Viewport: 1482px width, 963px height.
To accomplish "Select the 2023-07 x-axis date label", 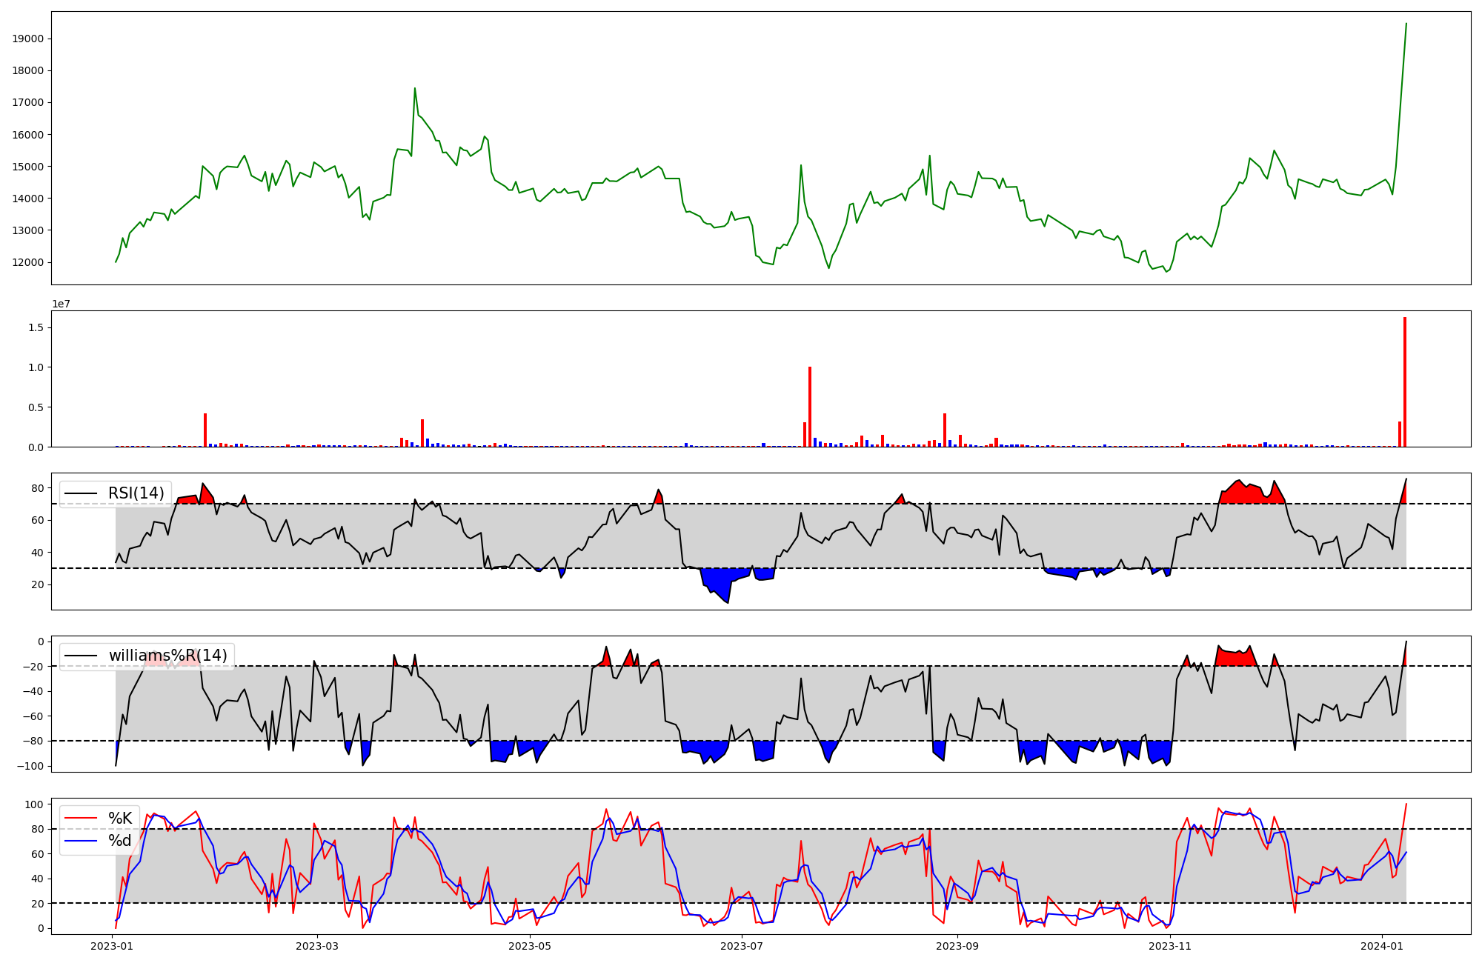I will click(x=742, y=946).
